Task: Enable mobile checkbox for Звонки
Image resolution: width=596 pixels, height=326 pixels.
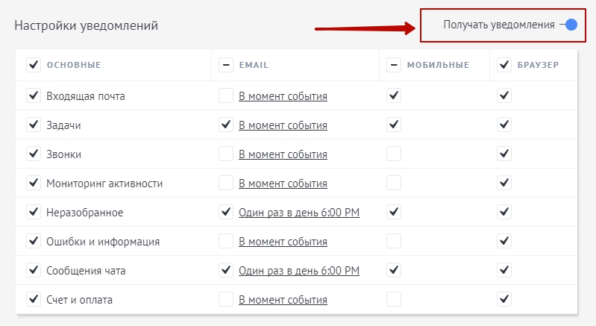Action: (394, 154)
